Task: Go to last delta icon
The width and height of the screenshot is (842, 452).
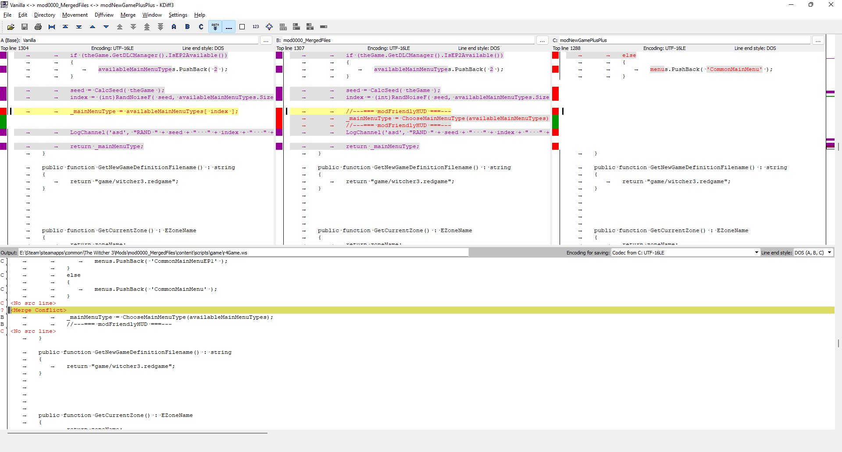Action: point(79,27)
